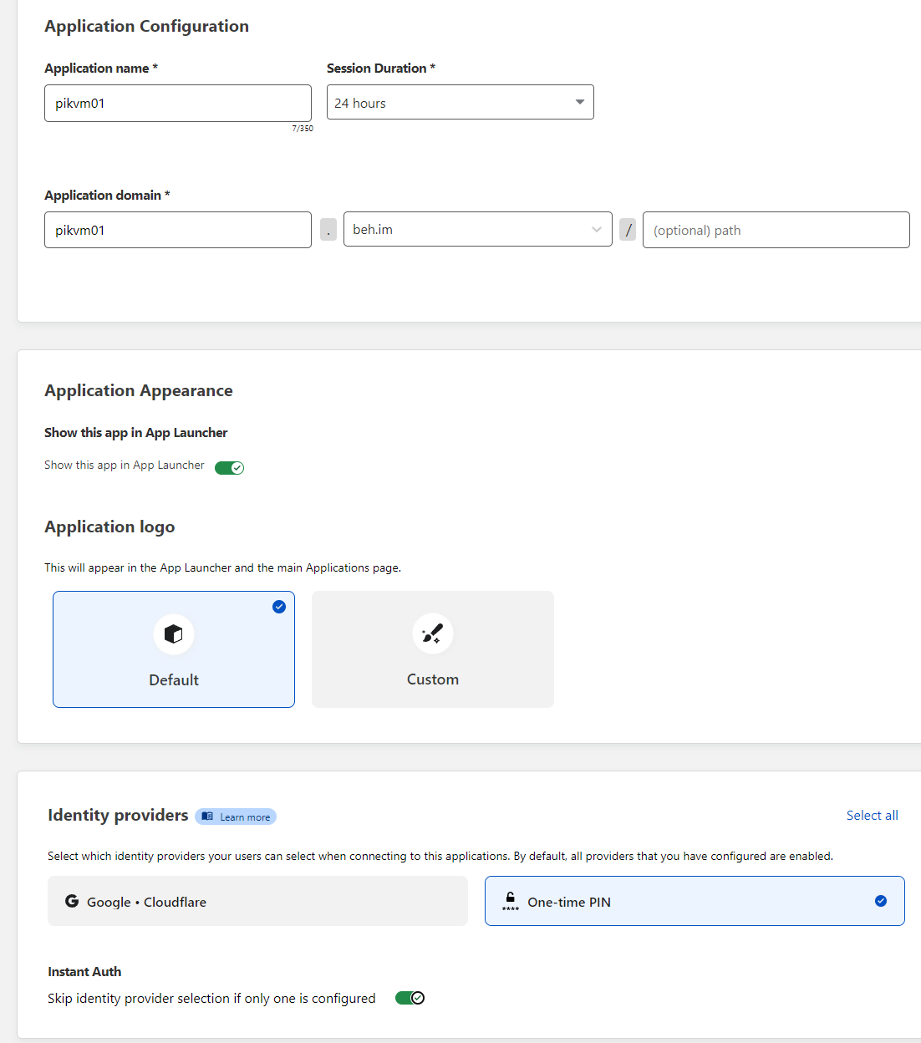
Task: Select the Google Cloudflare identity provider
Action: 257,901
